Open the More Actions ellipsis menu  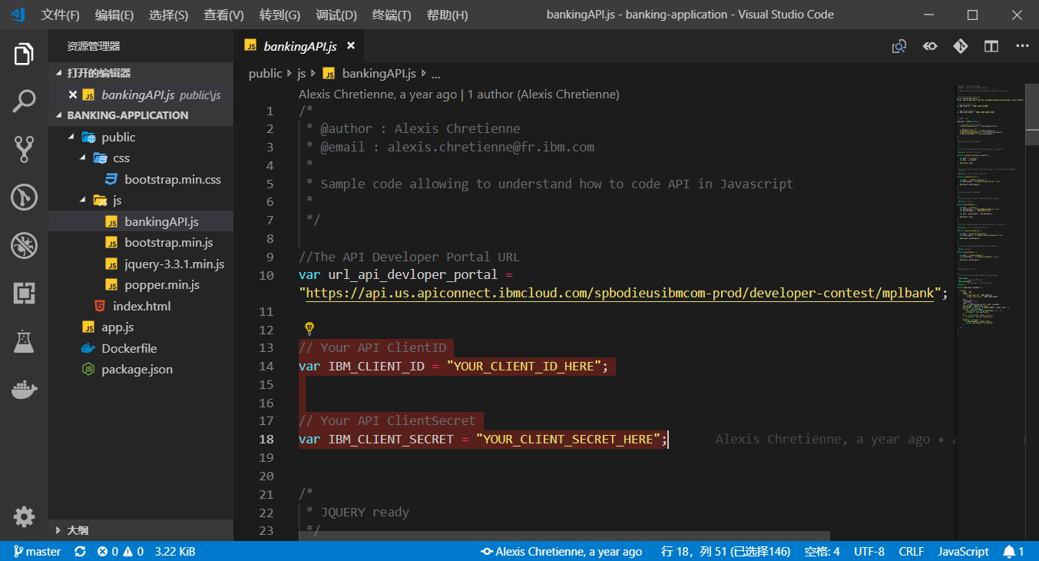pyautogui.click(x=1022, y=46)
